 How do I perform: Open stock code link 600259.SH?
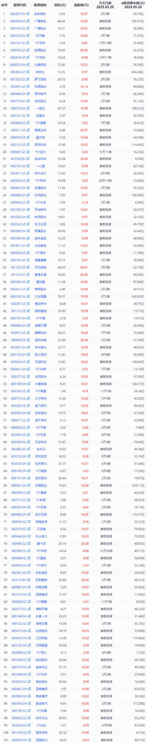point(18,21)
